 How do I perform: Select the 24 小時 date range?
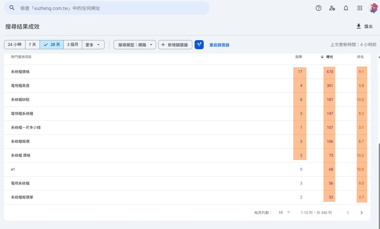tap(15, 45)
